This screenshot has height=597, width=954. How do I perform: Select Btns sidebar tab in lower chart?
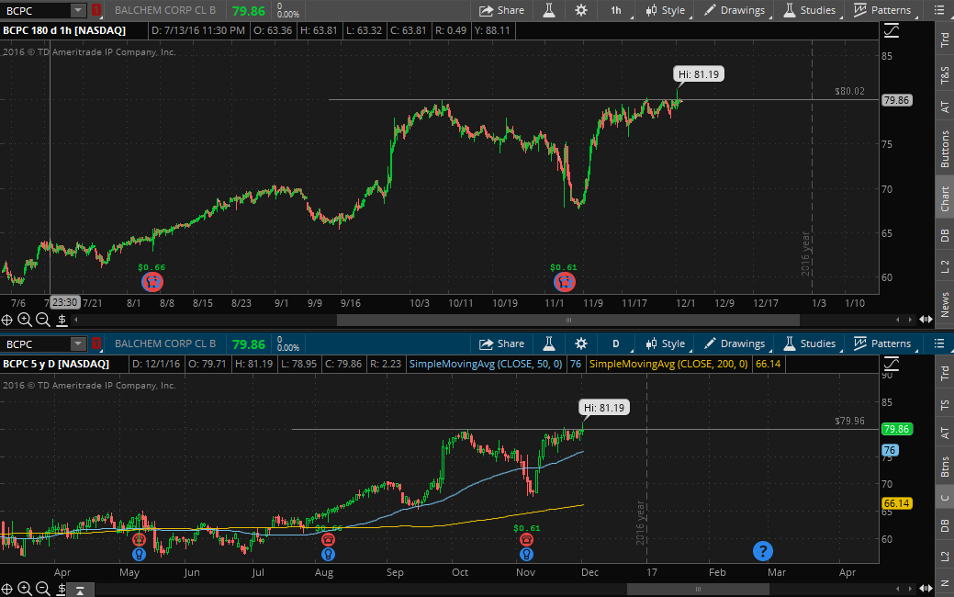point(944,467)
